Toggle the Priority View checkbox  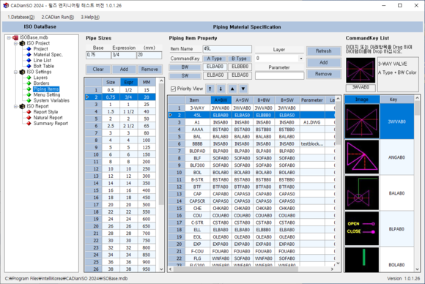[173, 89]
